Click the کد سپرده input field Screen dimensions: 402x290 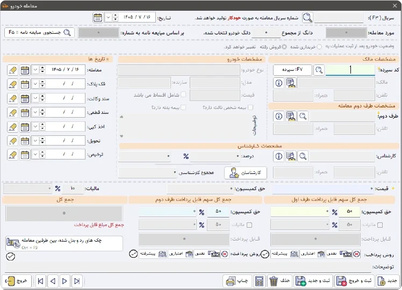click(x=350, y=70)
